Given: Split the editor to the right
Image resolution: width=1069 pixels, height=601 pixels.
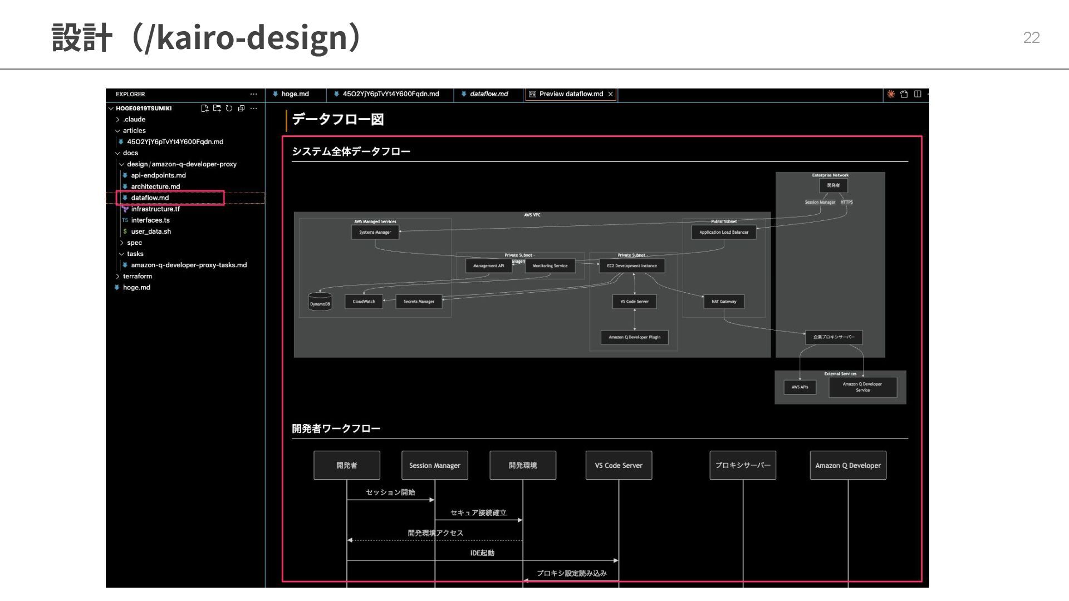Looking at the screenshot, I should [x=918, y=94].
